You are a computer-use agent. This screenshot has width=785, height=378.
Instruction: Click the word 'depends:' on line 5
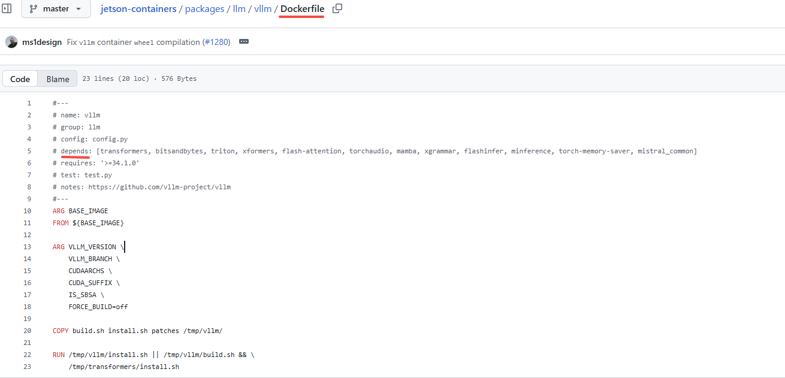tap(76, 151)
